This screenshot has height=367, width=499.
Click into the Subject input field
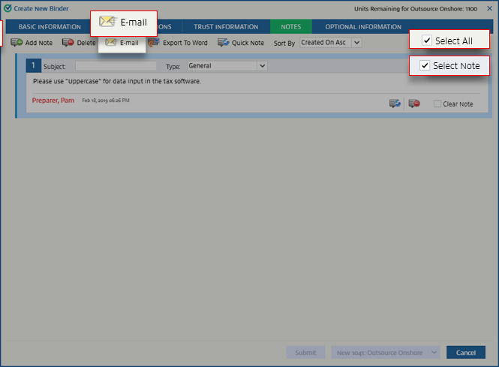tap(116, 66)
